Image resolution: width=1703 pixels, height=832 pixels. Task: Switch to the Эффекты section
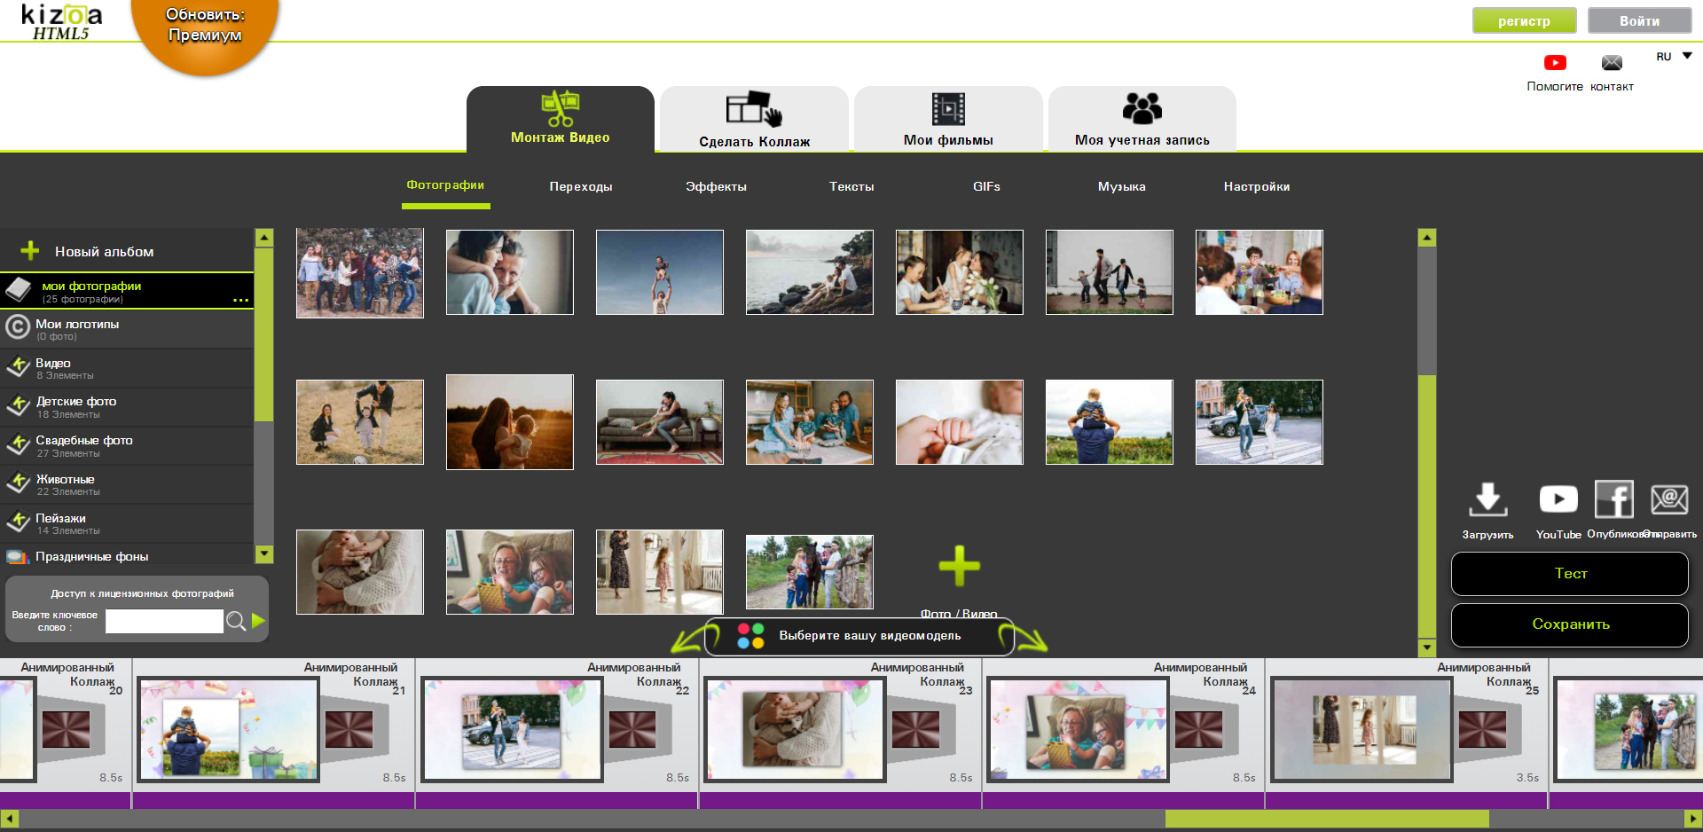click(x=716, y=186)
